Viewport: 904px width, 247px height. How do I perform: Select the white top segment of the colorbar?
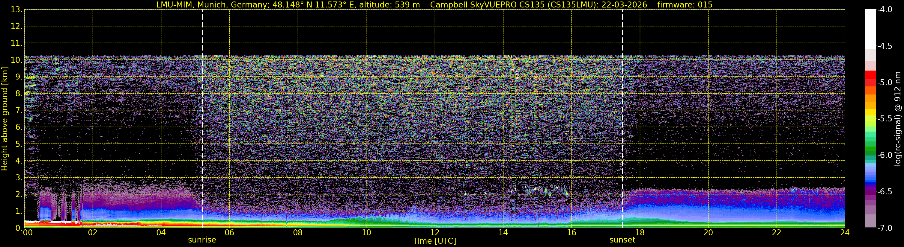pyautogui.click(x=870, y=29)
